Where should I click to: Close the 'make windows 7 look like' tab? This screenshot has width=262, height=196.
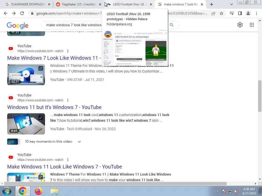coord(202,4)
